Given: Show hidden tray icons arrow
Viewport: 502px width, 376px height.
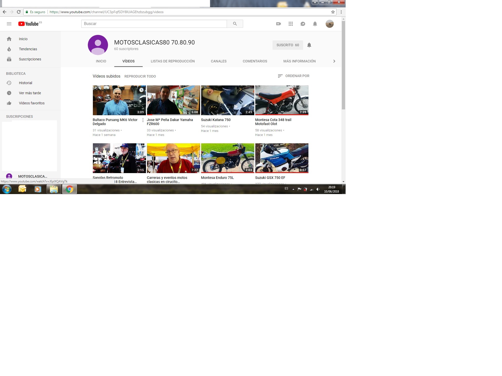Looking at the screenshot, I should [293, 189].
